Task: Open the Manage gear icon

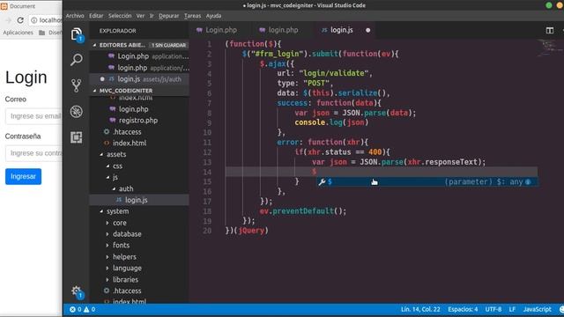Action: point(77,291)
